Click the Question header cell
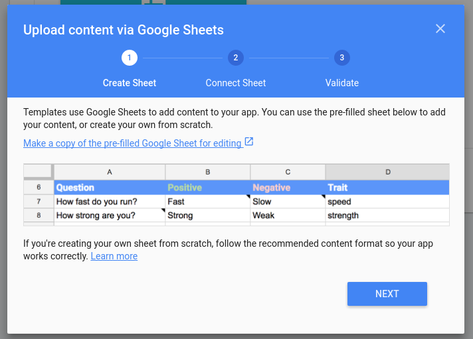 [110, 188]
